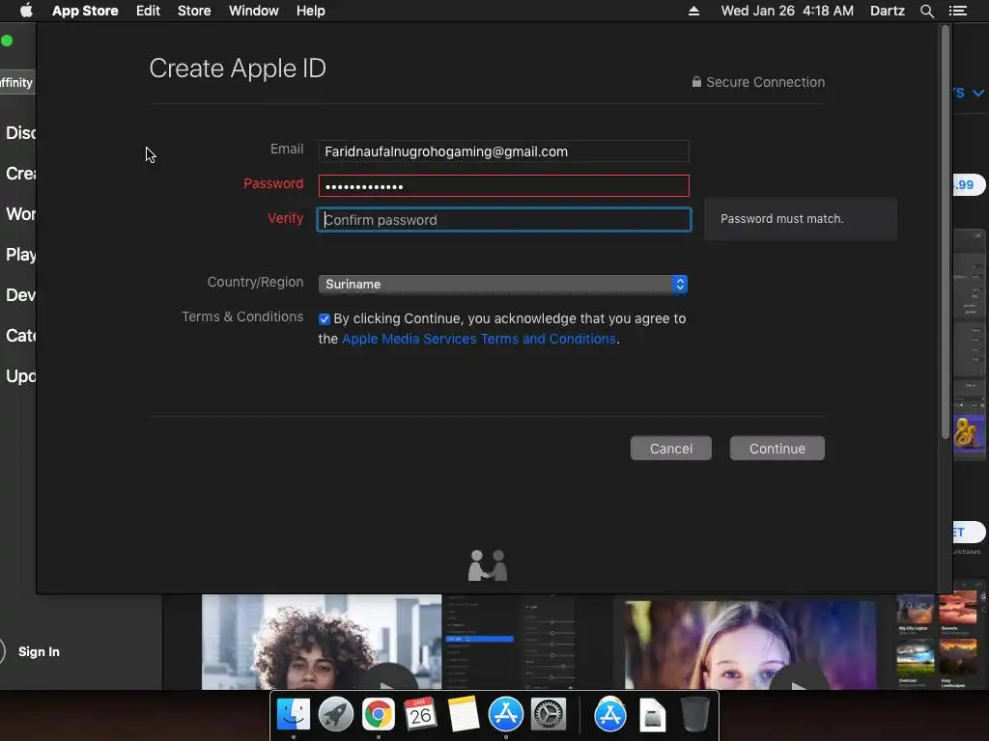Click the landscape presets thumbnail grid

937,639
